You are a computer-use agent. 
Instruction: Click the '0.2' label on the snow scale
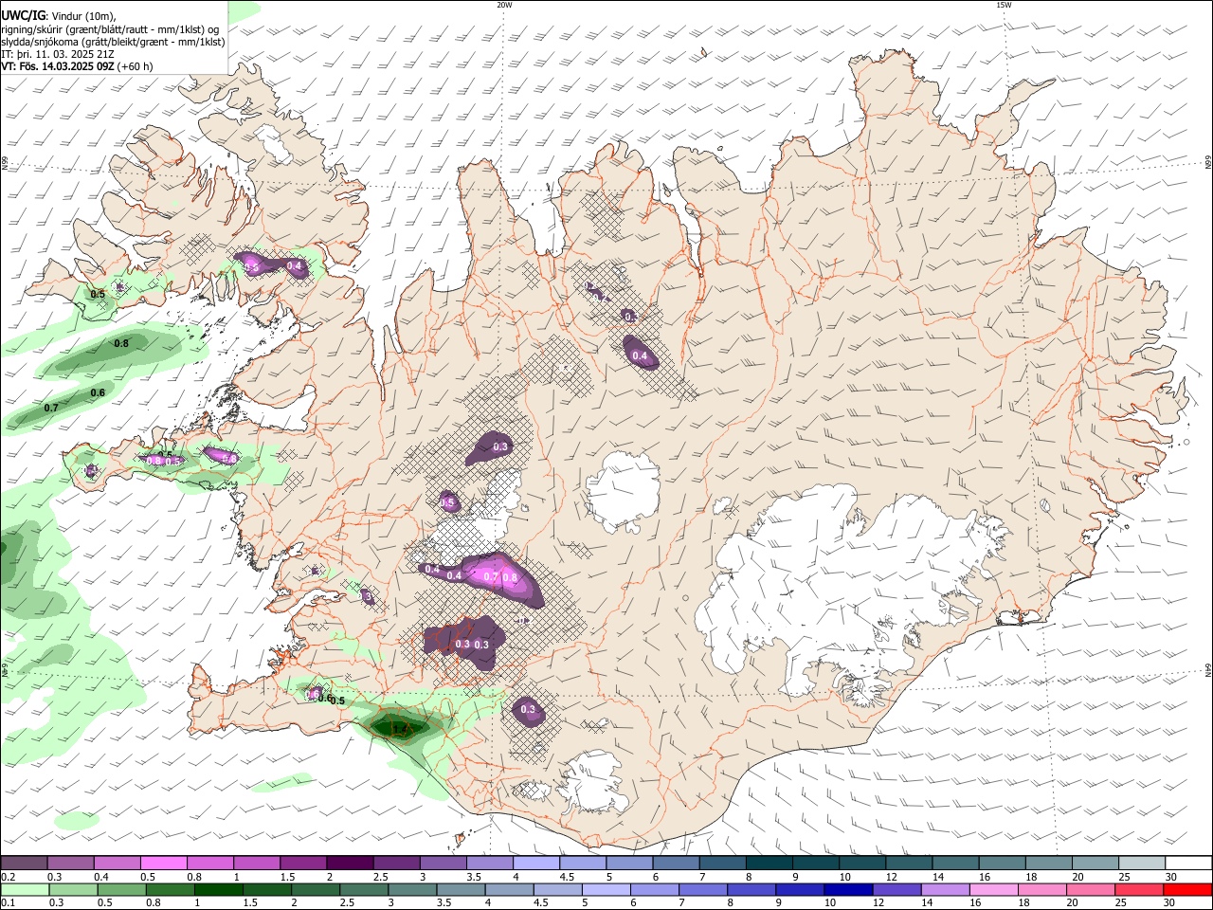coord(9,877)
